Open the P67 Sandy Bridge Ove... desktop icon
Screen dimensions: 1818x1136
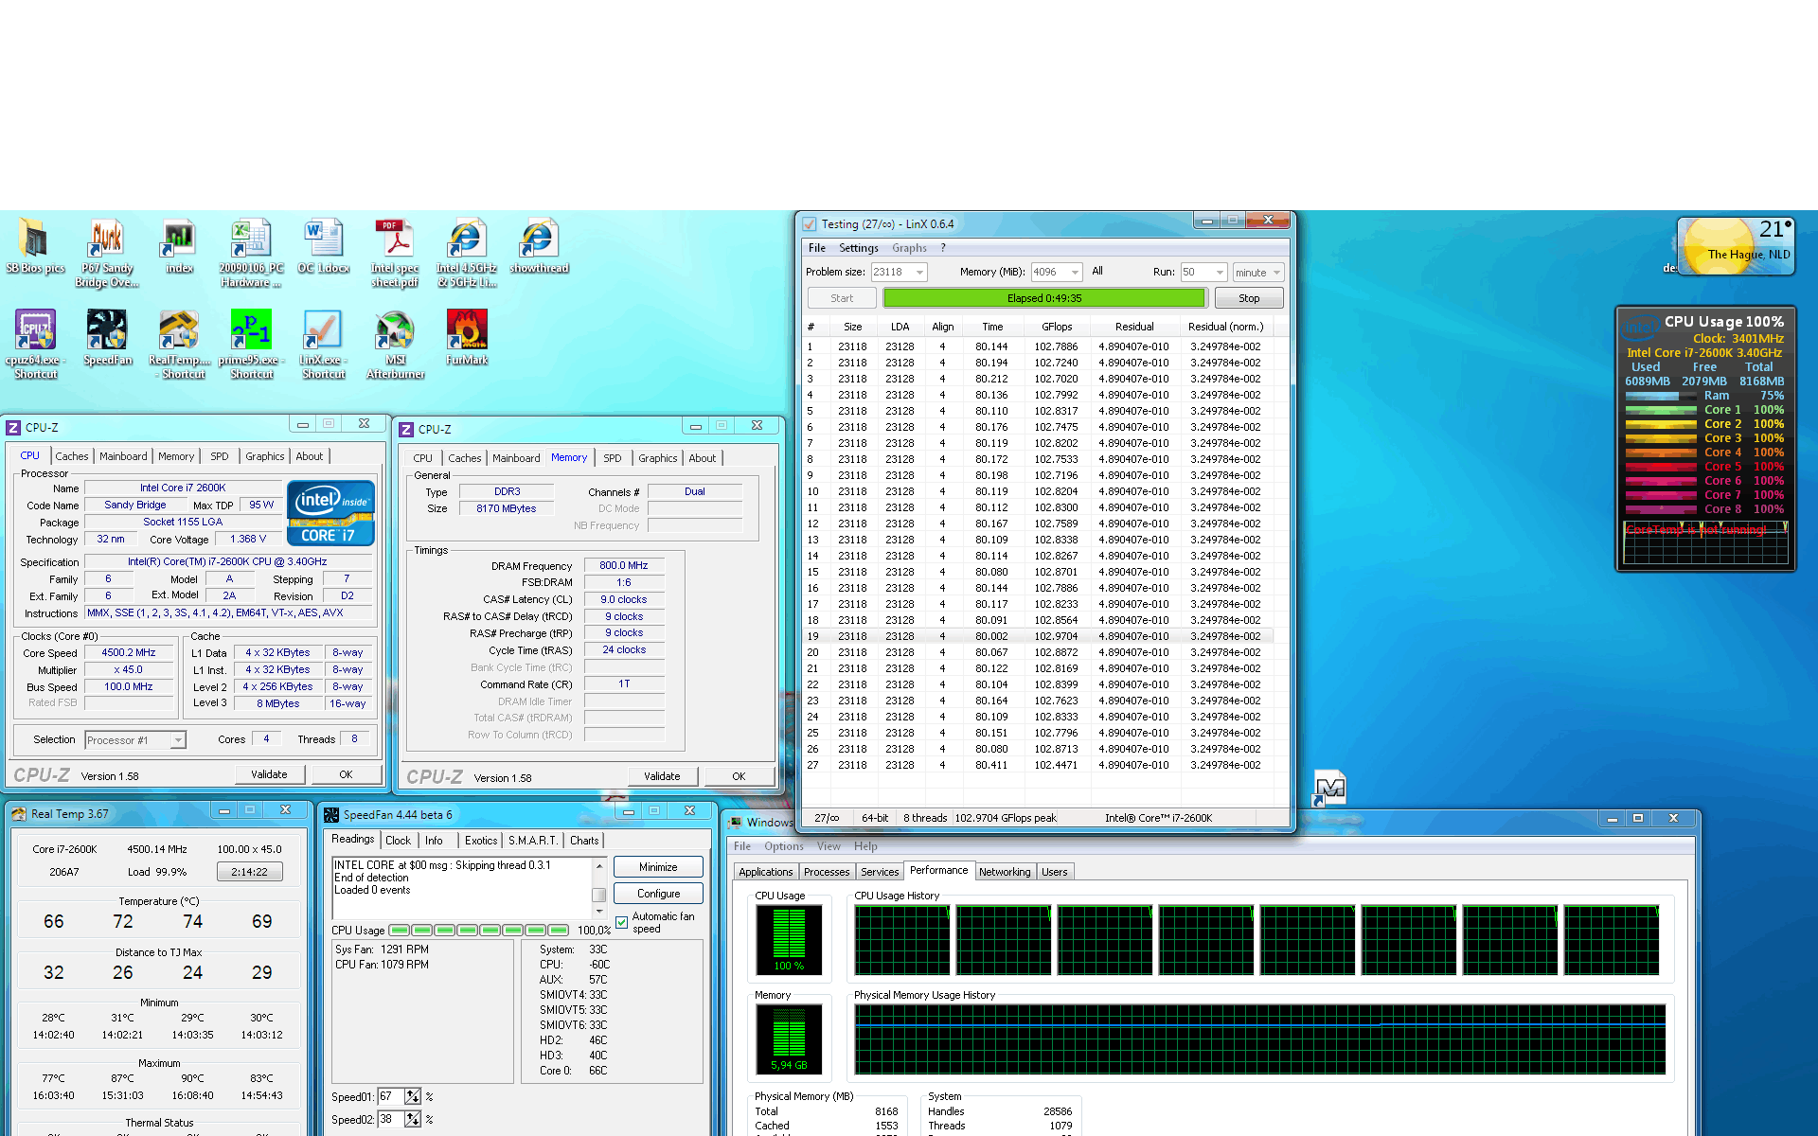click(106, 239)
